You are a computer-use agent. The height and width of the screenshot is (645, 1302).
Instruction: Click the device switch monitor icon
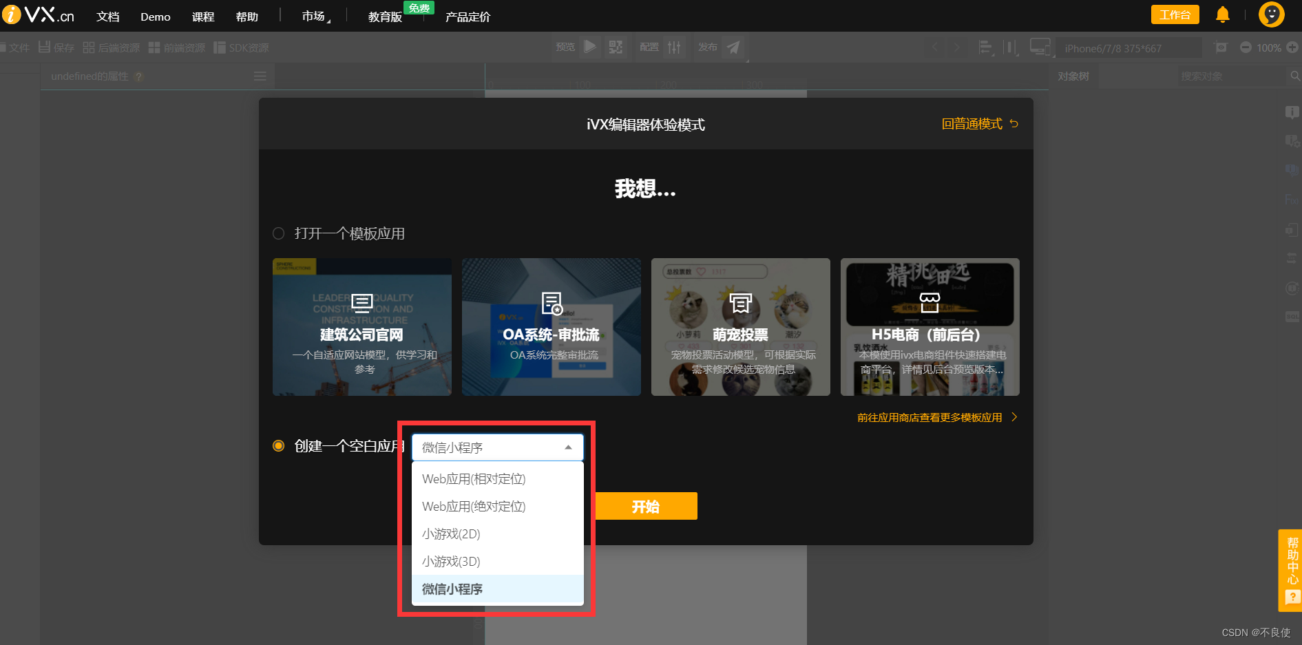coord(1040,47)
